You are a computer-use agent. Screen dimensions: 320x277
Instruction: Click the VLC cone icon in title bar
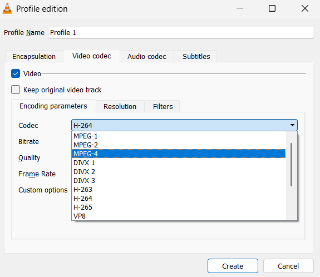pyautogui.click(x=7, y=8)
